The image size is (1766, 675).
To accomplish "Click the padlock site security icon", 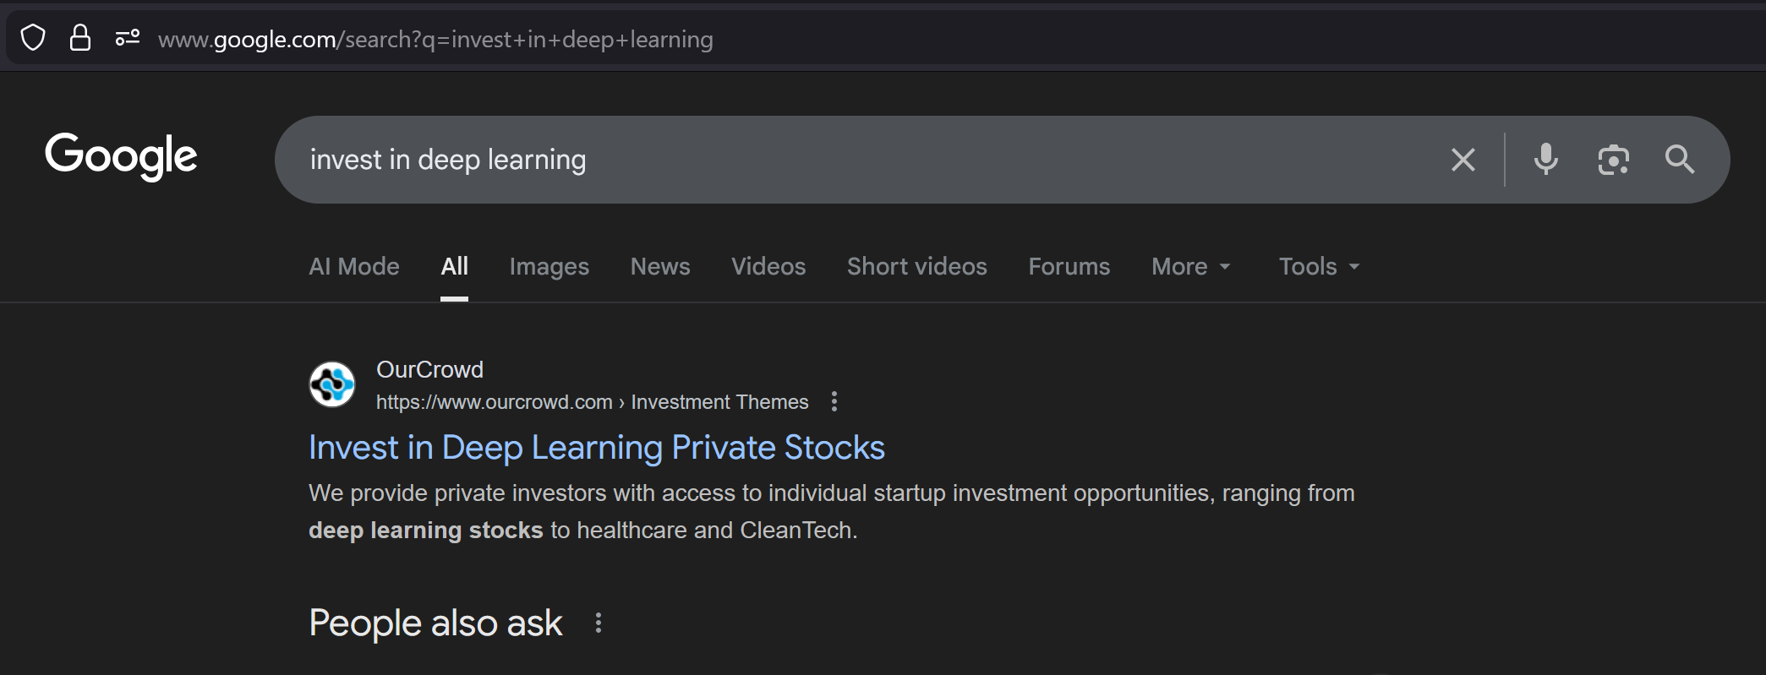I will pos(80,38).
